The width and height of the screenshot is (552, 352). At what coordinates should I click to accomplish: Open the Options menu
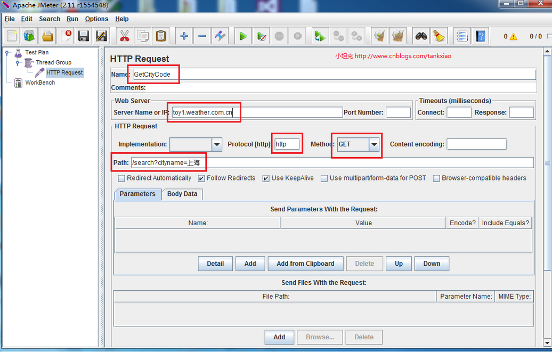96,19
